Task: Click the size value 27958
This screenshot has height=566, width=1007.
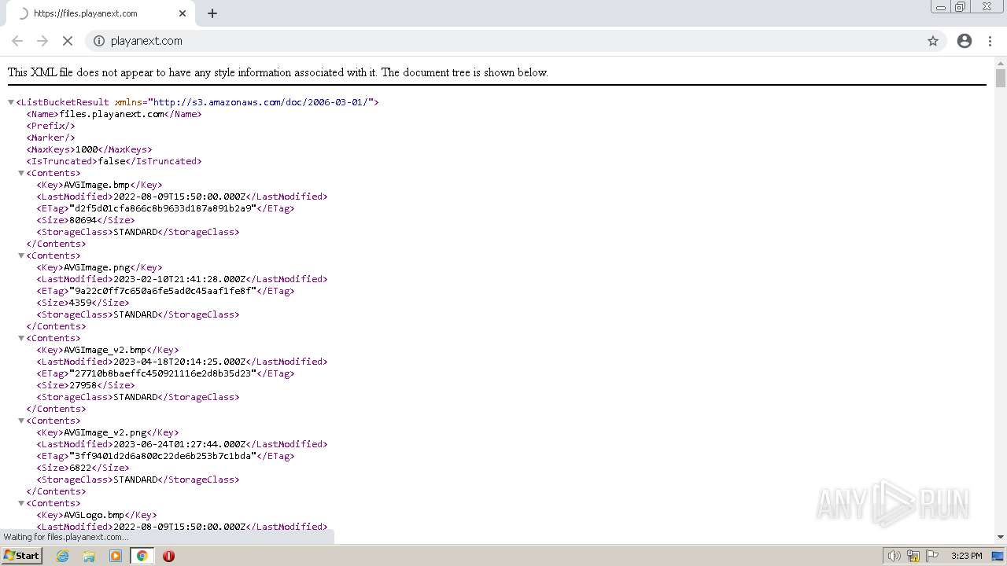Action: tap(83, 385)
